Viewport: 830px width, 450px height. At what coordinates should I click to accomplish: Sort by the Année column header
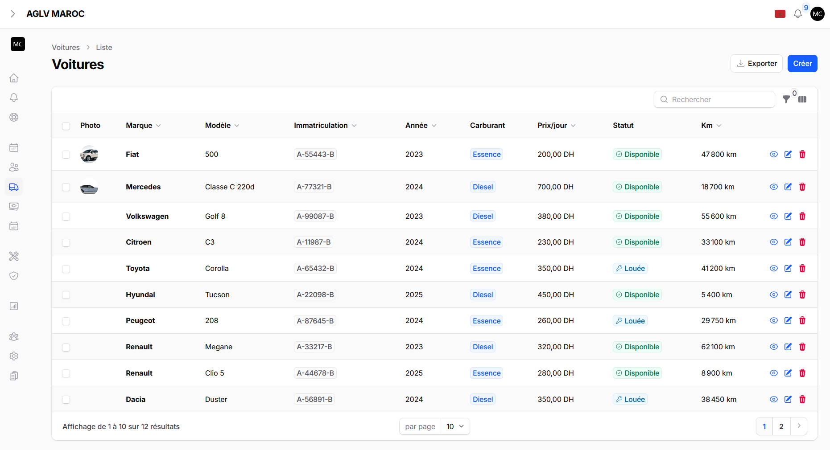[x=421, y=126]
